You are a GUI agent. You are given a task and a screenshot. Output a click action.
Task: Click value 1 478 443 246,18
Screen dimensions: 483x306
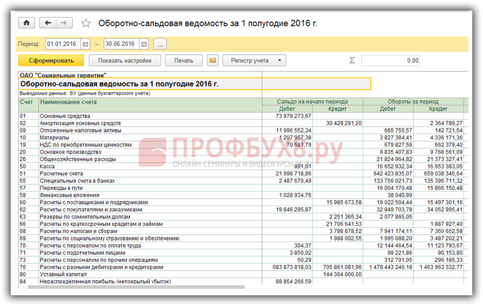(x=390, y=267)
